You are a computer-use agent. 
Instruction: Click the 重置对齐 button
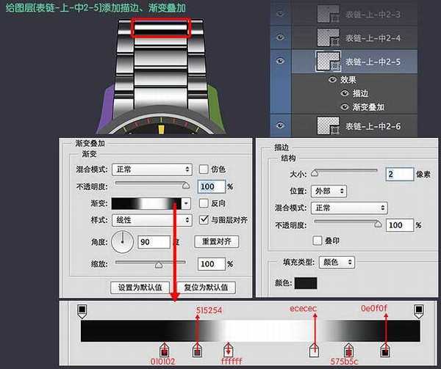[x=216, y=241]
